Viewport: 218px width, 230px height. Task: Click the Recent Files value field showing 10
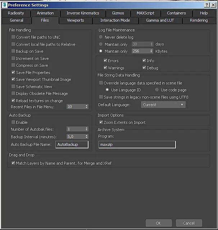pos(76,107)
